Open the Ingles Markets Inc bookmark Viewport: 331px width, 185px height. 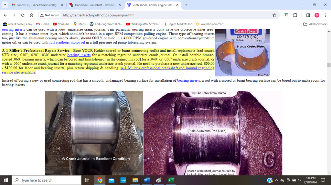(177, 24)
